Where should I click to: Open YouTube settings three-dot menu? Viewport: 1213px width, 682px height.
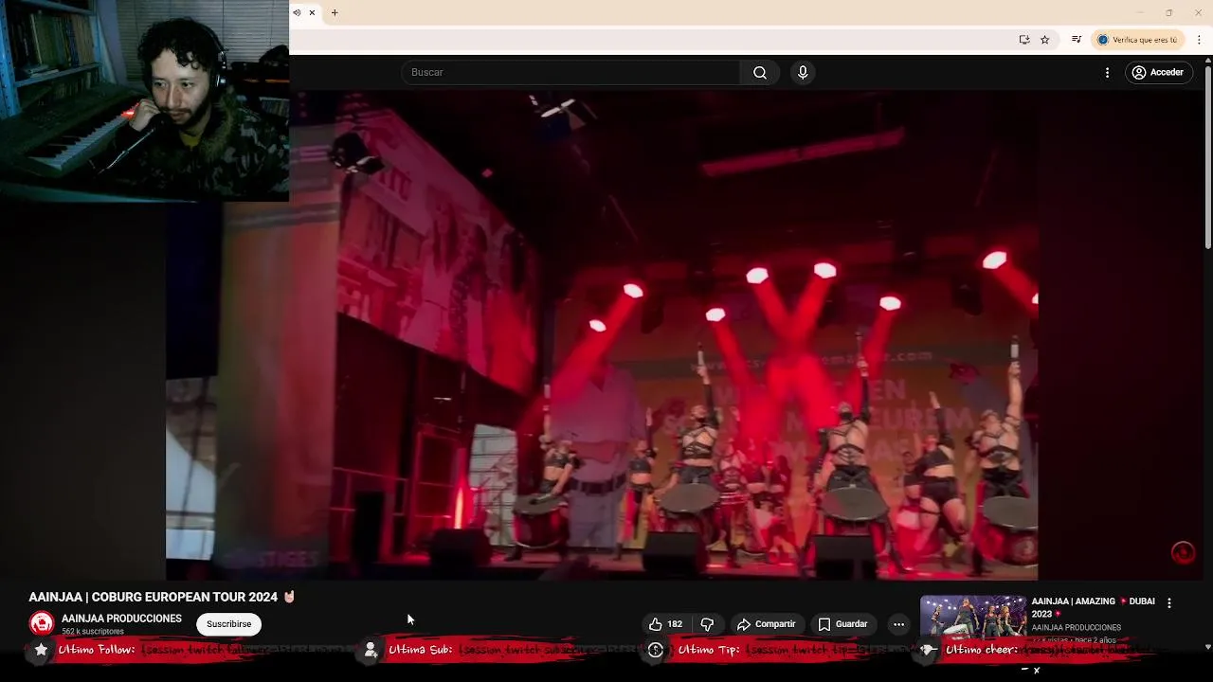point(1107,73)
